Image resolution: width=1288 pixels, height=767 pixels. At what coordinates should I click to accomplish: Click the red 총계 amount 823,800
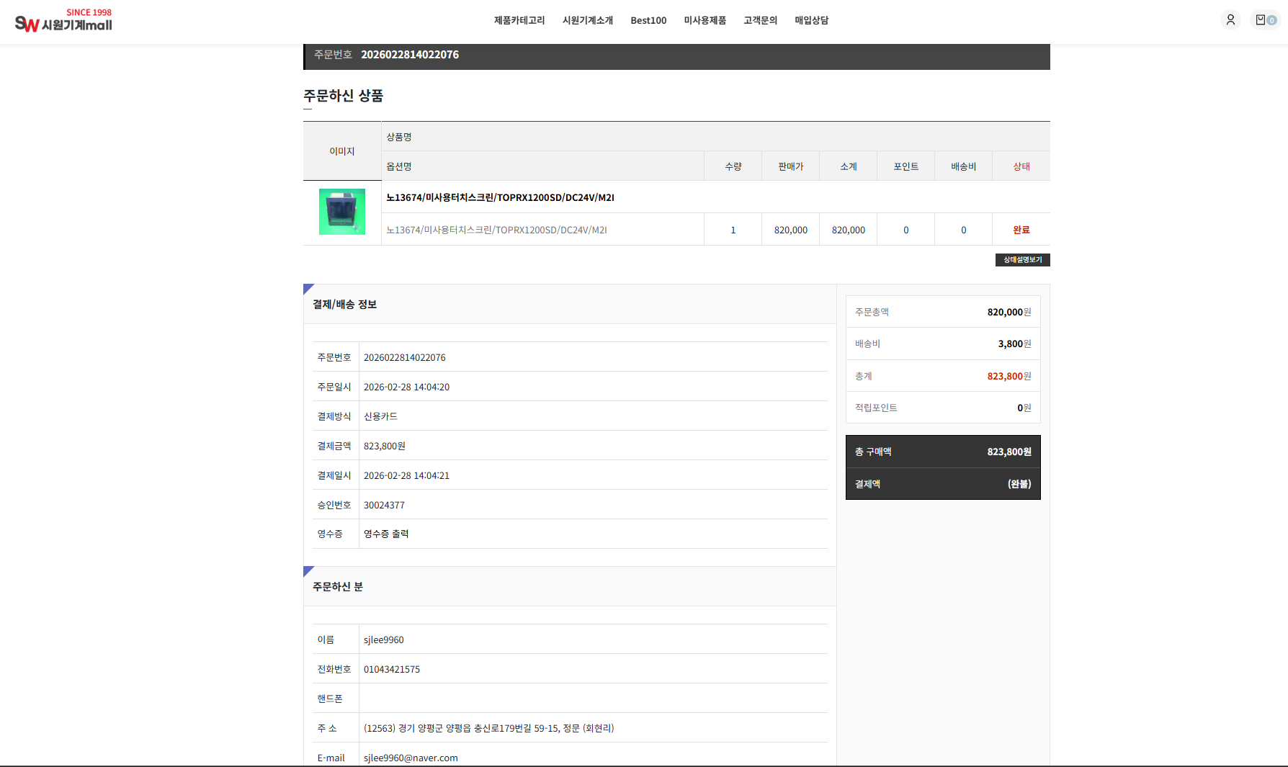pyautogui.click(x=1004, y=376)
